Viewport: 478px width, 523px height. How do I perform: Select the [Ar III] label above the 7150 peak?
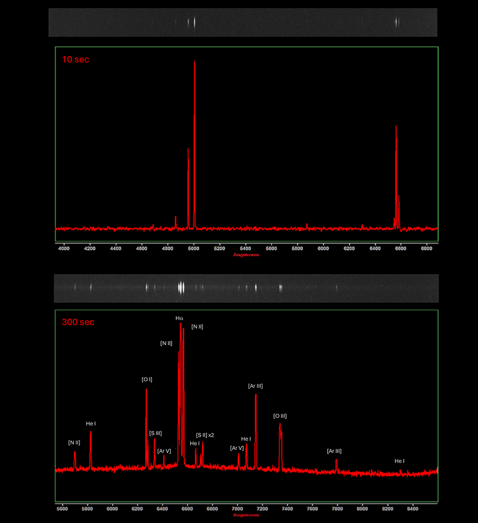(255, 386)
